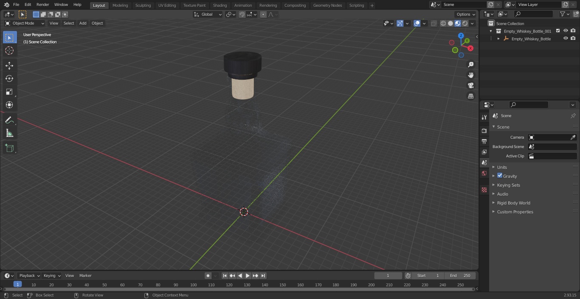This screenshot has width=580, height=299.
Task: Click frame 100 on timeline ruler
Action: (x=193, y=285)
